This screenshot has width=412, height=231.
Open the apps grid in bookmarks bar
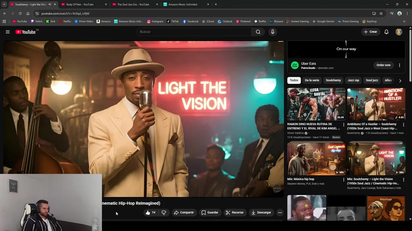click(x=4, y=21)
